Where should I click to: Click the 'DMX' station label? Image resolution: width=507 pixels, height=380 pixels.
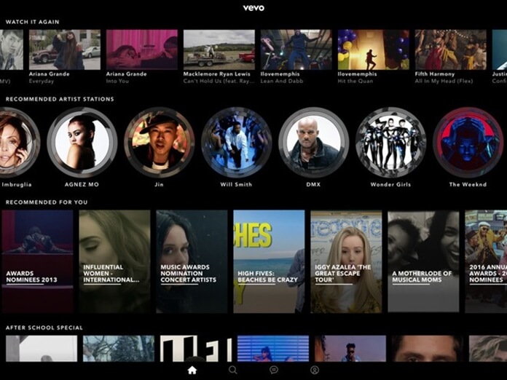click(313, 184)
